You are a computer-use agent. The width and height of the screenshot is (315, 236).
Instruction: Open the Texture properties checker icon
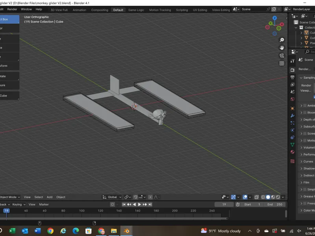point(292,161)
